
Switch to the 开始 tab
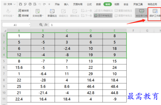pos(57,4)
